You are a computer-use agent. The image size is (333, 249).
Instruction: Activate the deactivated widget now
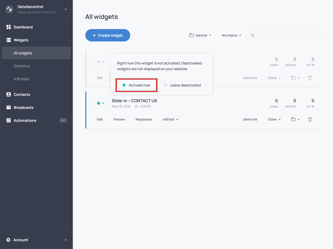[136, 85]
